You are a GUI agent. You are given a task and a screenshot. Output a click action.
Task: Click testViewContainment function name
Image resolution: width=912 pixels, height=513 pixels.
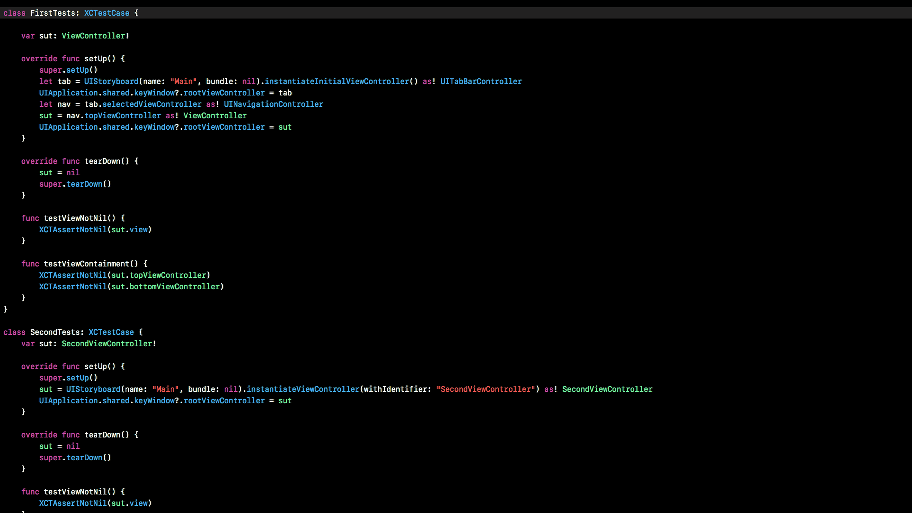pos(87,264)
